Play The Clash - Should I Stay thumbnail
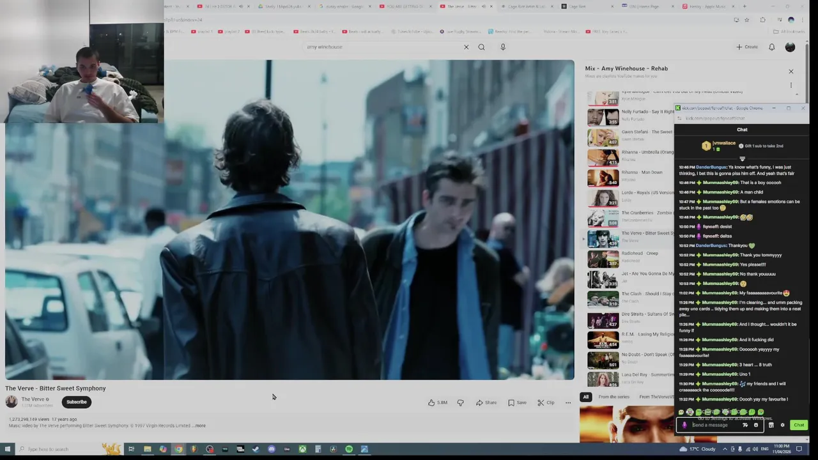The height and width of the screenshot is (460, 818). coord(603,300)
